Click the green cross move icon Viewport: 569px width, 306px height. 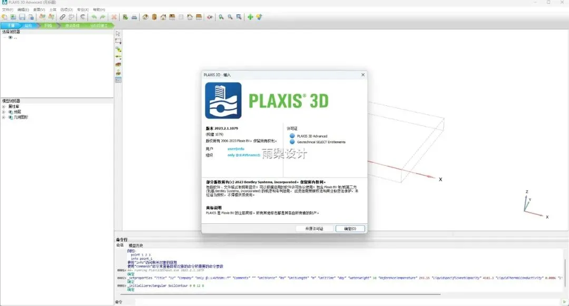point(250,17)
